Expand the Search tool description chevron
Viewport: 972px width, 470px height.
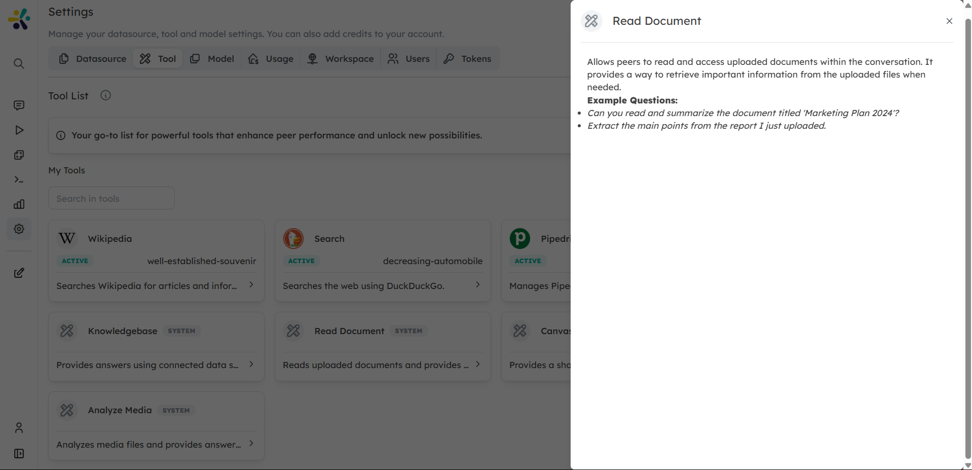click(x=477, y=285)
